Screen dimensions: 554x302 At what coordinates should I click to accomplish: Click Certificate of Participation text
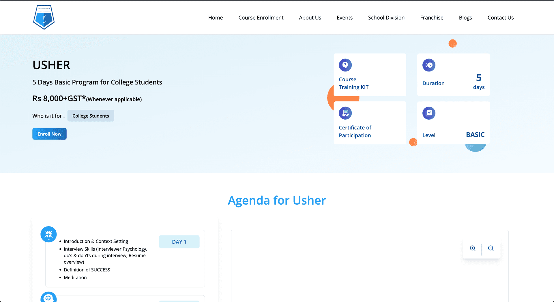click(x=355, y=131)
